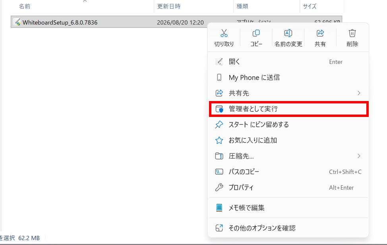The image size is (387, 245).
Task: Click the star icon for お気に入りに追加
Action: [x=219, y=140]
